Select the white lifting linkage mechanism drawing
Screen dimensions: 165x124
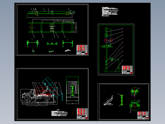coord(108,100)
